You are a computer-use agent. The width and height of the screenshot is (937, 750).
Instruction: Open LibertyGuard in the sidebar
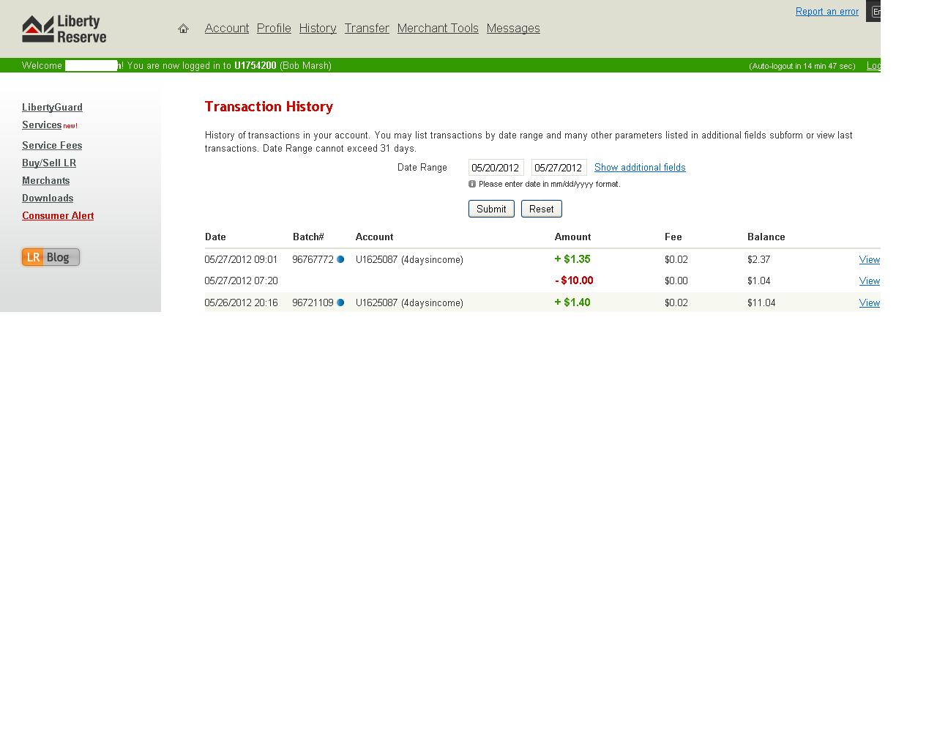(x=52, y=108)
